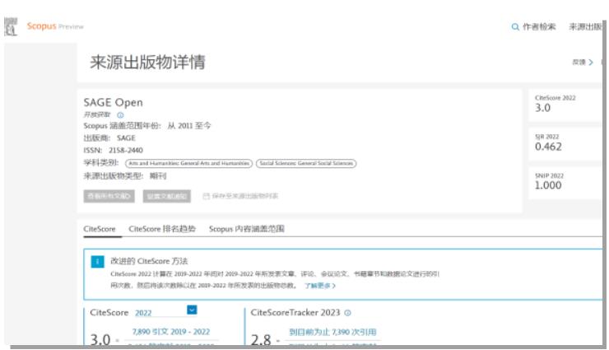Screen dimensions: 609x350
Task: Click the second gray set-alert button
Action: pyautogui.click(x=166, y=196)
